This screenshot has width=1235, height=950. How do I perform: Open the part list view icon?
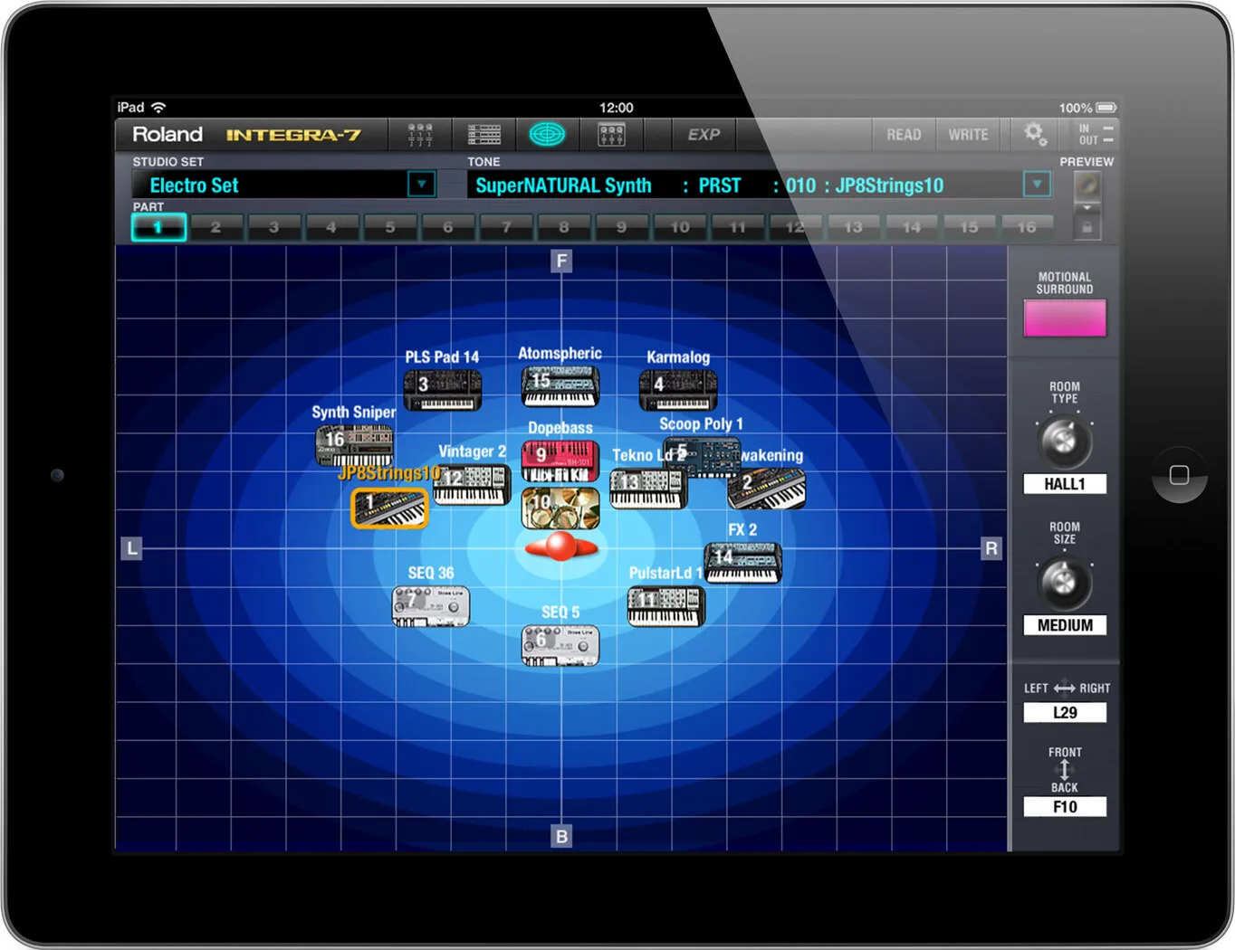tap(483, 135)
